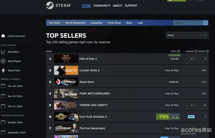Screen dimensions: 215x138
Task: Open September 2024 top new releases
Action: (17, 132)
